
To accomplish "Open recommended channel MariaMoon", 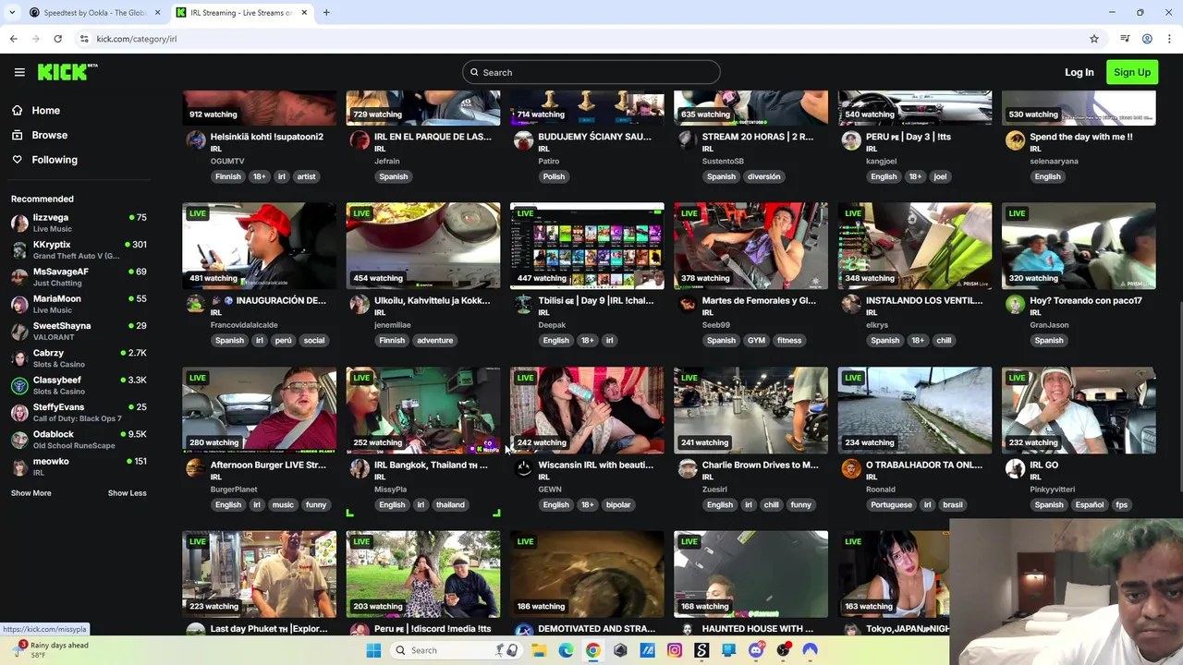I will tap(79, 304).
